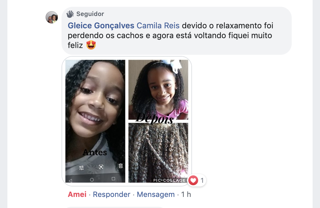The image size is (320, 208).
Task: Open the Antes photo in the collage
Action: tap(95, 121)
